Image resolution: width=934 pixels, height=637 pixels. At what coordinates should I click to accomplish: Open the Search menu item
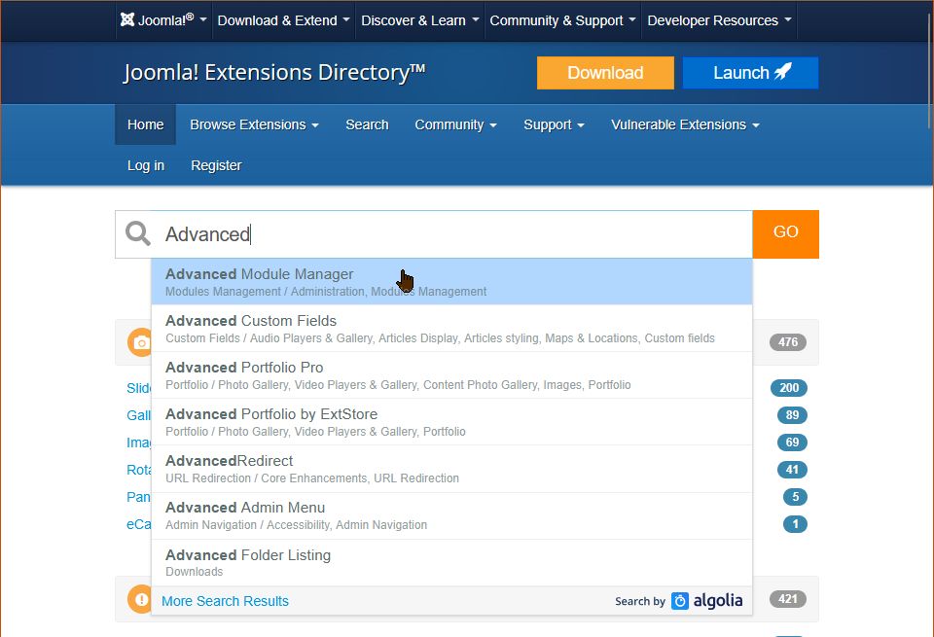pyautogui.click(x=367, y=124)
